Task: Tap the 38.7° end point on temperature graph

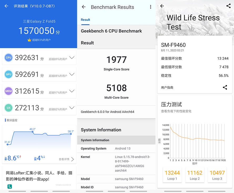Action: tap(71, 134)
